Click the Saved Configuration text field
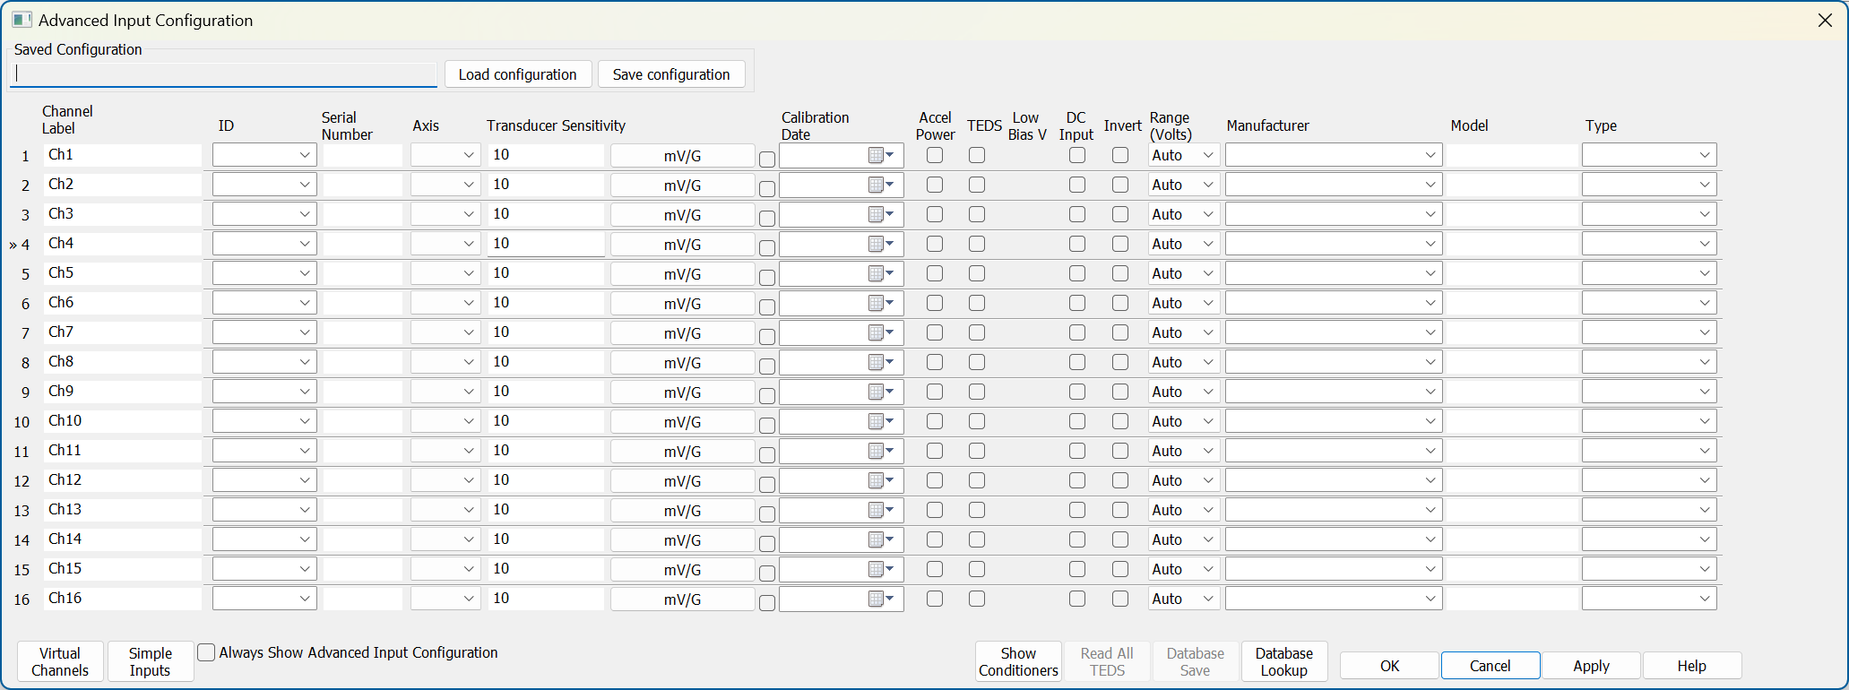This screenshot has width=1849, height=690. click(224, 74)
